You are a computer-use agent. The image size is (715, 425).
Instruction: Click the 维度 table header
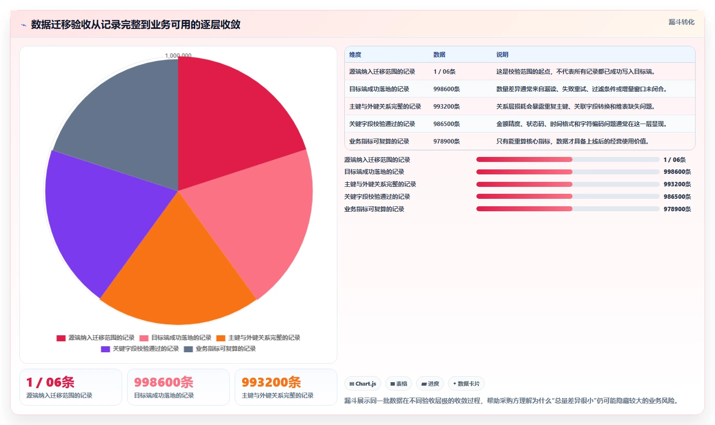[355, 55]
